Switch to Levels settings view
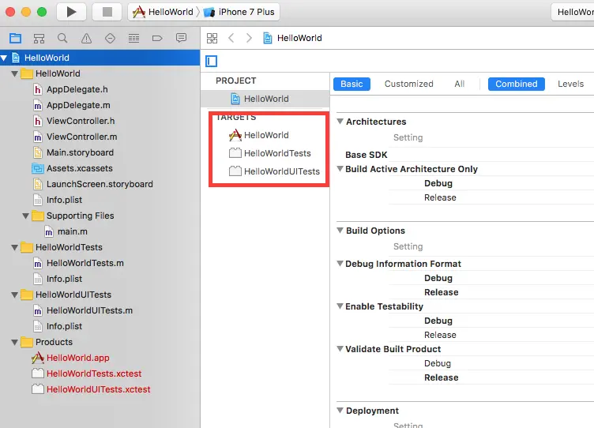The height and width of the screenshot is (428, 594). [570, 84]
